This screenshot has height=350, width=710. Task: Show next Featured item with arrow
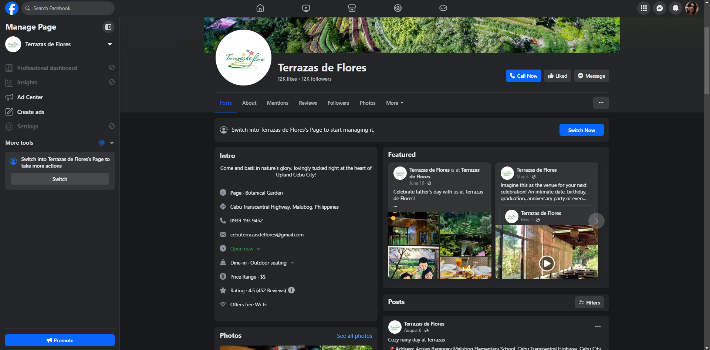pyautogui.click(x=596, y=221)
